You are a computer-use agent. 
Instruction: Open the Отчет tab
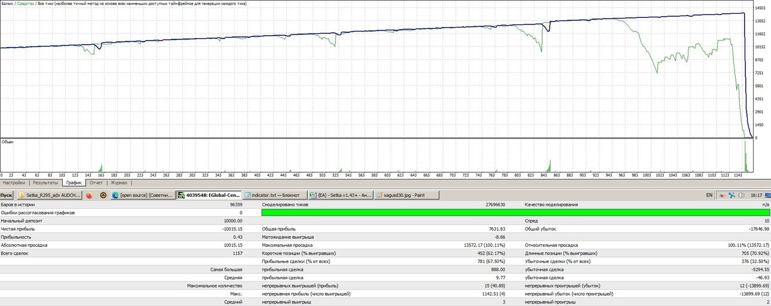click(96, 183)
